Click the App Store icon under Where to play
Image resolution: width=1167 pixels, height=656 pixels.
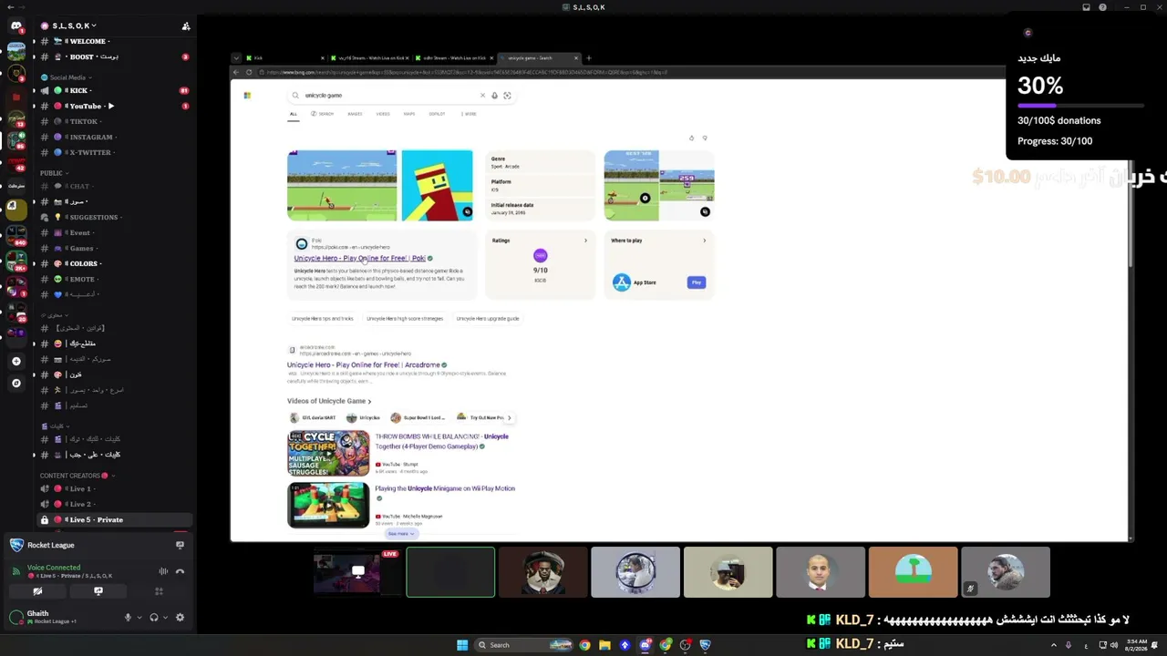pyautogui.click(x=622, y=282)
